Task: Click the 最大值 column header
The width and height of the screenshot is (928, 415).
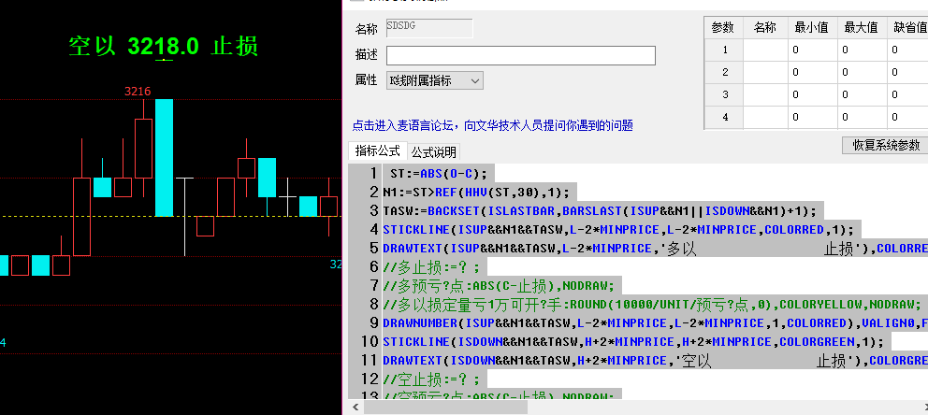Action: 859,28
